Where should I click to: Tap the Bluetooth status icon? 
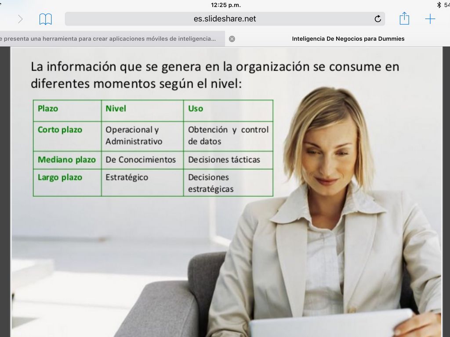coord(439,5)
